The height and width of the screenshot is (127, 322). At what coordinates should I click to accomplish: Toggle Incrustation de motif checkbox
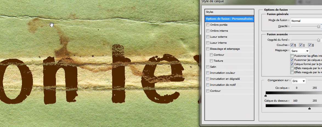208,85
